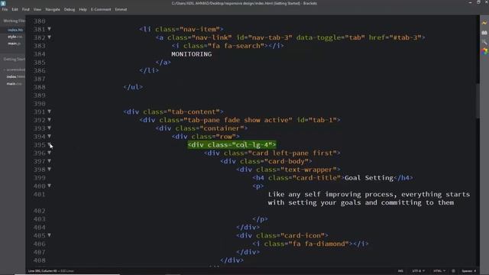Click the highlighted col-lg-4 div tag
489x275 pixels.
[232, 144]
